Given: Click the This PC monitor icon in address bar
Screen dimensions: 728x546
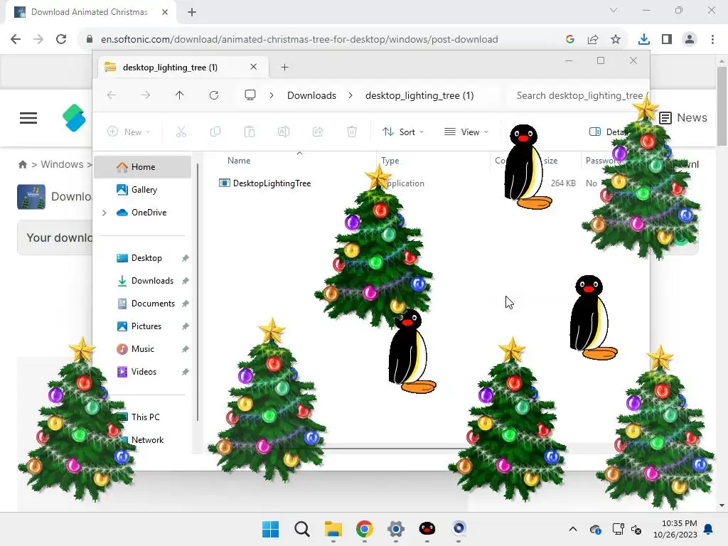Looking at the screenshot, I should click(x=250, y=95).
